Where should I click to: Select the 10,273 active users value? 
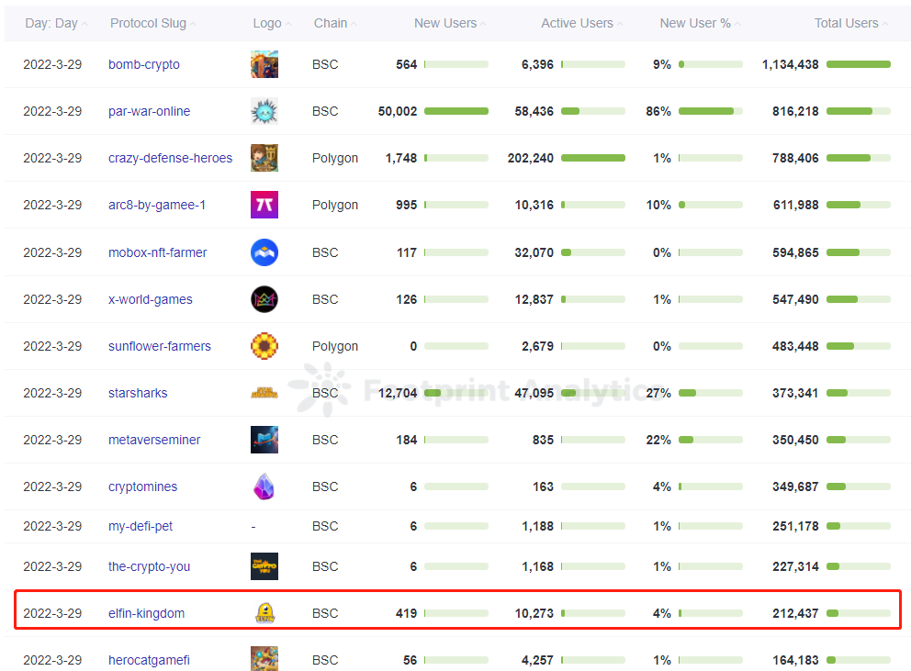534,613
